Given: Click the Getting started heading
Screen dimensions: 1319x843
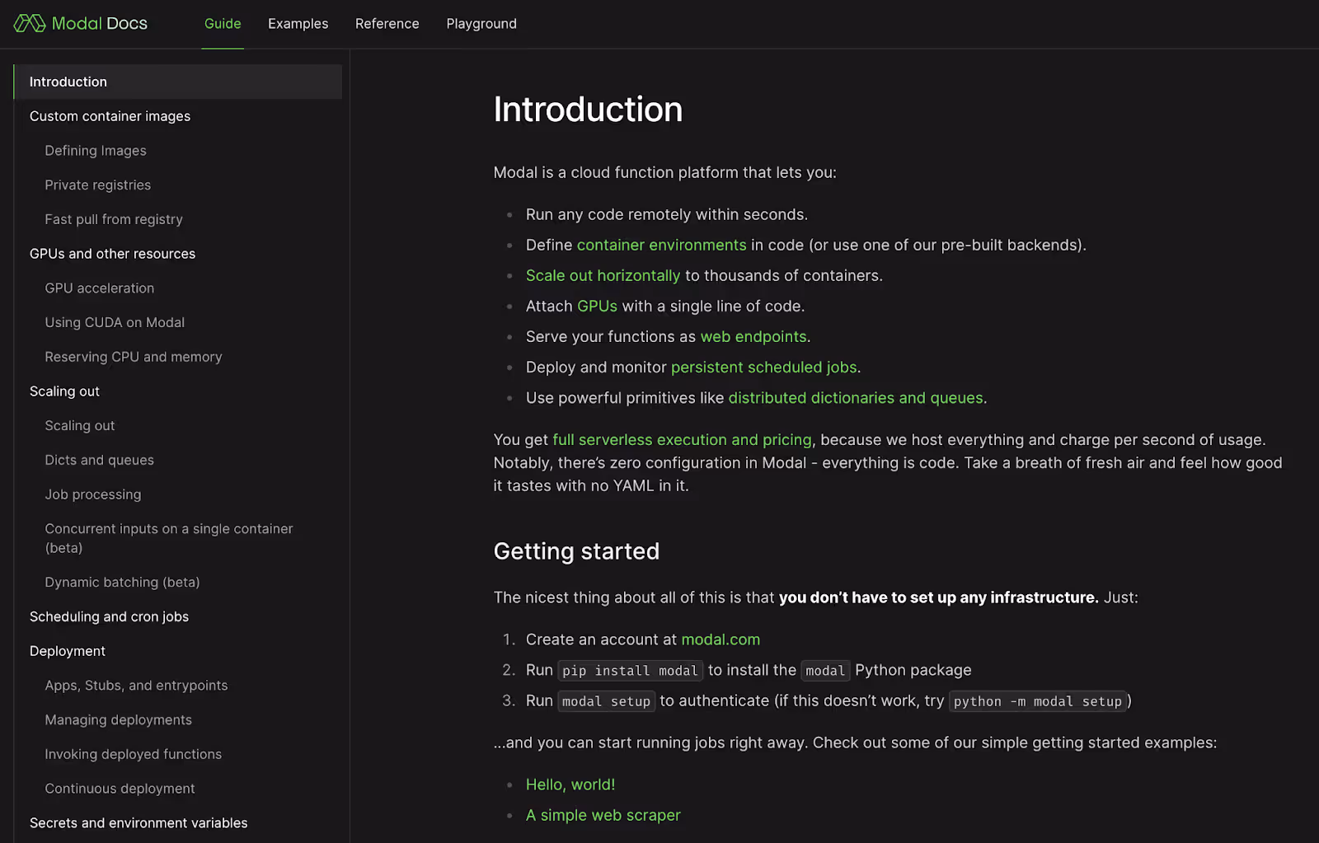Looking at the screenshot, I should (x=576, y=551).
